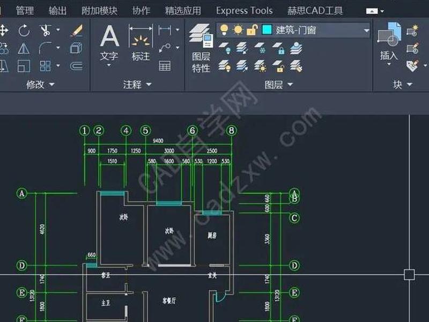This screenshot has width=429, height=322.
Task: Expand the 插入 dropdown arrow
Action: pos(389,64)
